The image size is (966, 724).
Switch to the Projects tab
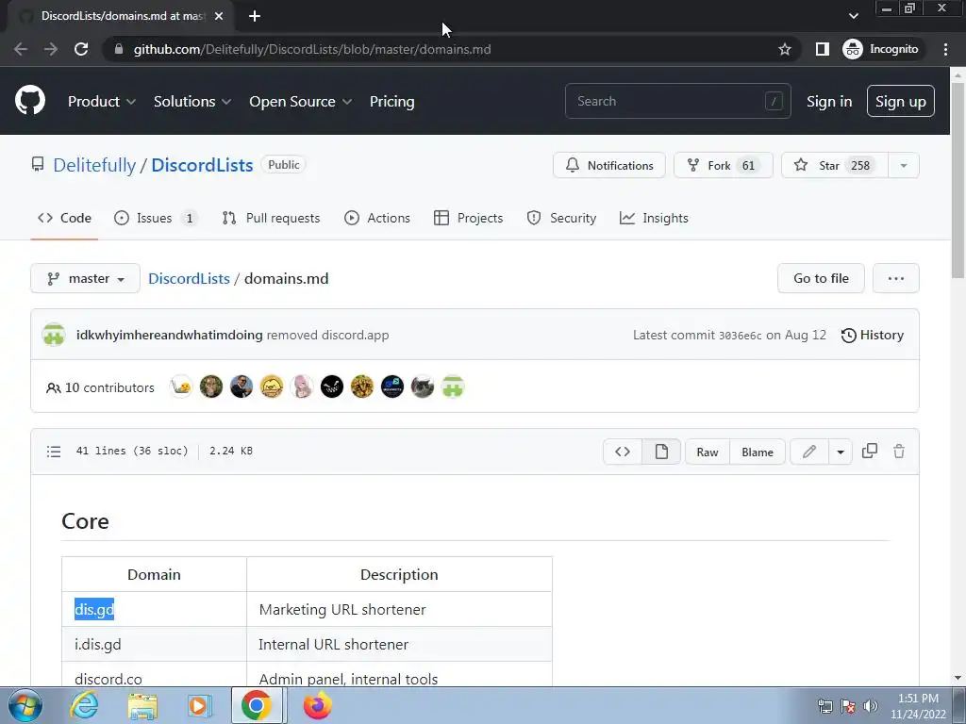468,218
